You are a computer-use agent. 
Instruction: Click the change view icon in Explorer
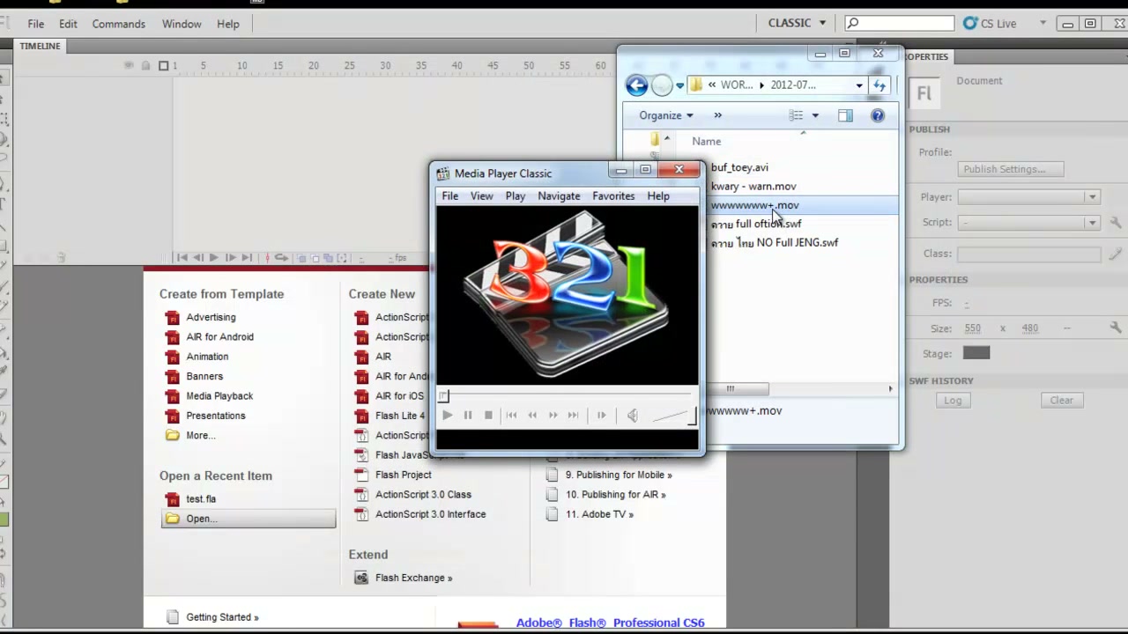click(796, 115)
